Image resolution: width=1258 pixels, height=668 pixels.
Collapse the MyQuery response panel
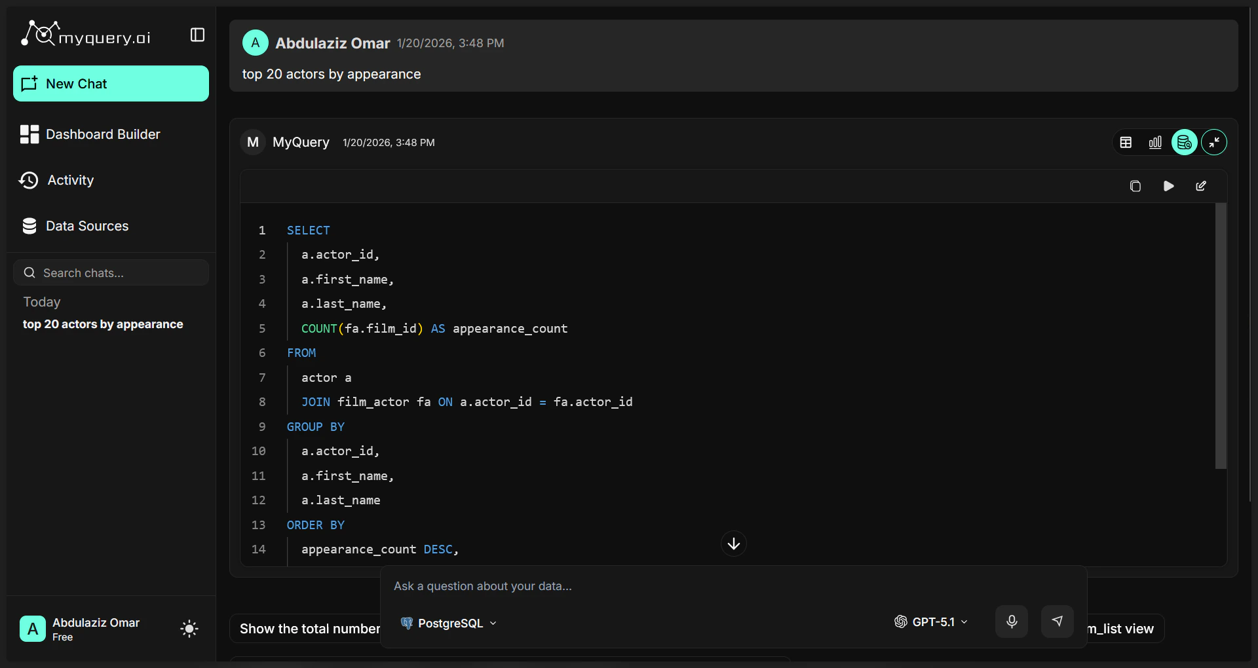[x=1214, y=142]
